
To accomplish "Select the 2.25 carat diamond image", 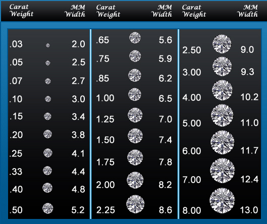I will click(x=135, y=204).
